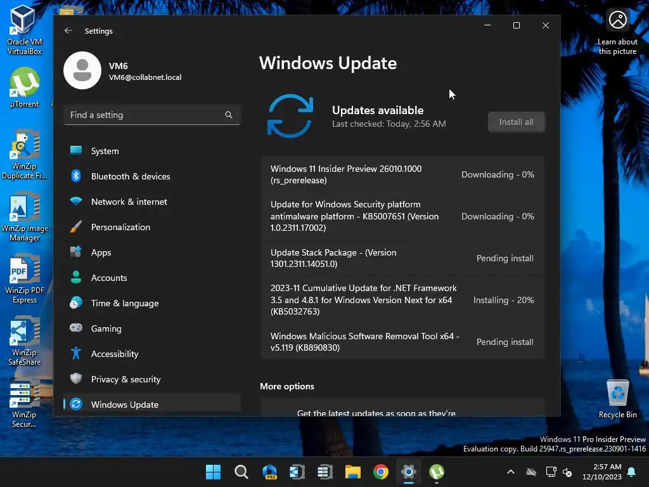Click the cloud sync tray icon
Screen dimensions: 649x487
(531, 472)
